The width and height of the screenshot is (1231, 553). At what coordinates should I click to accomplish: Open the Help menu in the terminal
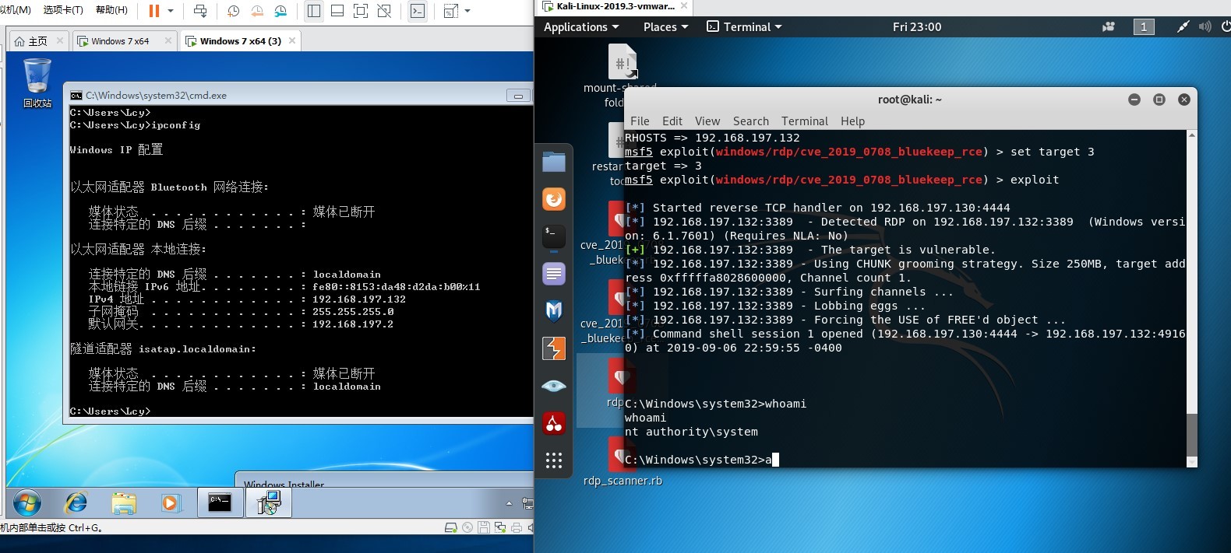point(852,121)
